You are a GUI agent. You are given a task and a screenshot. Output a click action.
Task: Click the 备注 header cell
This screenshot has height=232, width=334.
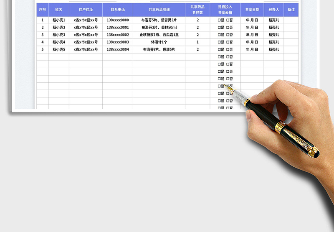291,10
